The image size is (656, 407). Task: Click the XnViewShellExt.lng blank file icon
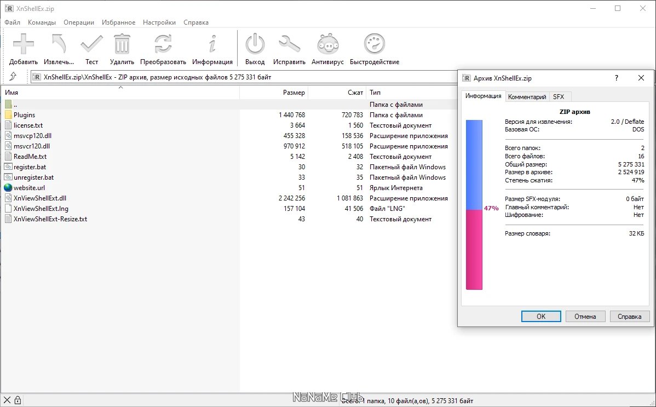8,208
